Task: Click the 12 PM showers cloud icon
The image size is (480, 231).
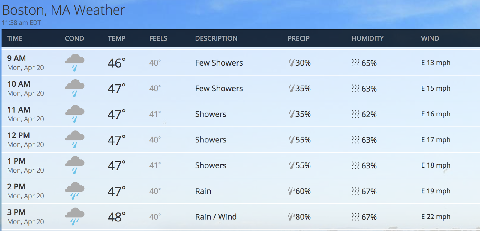Action: click(x=75, y=139)
